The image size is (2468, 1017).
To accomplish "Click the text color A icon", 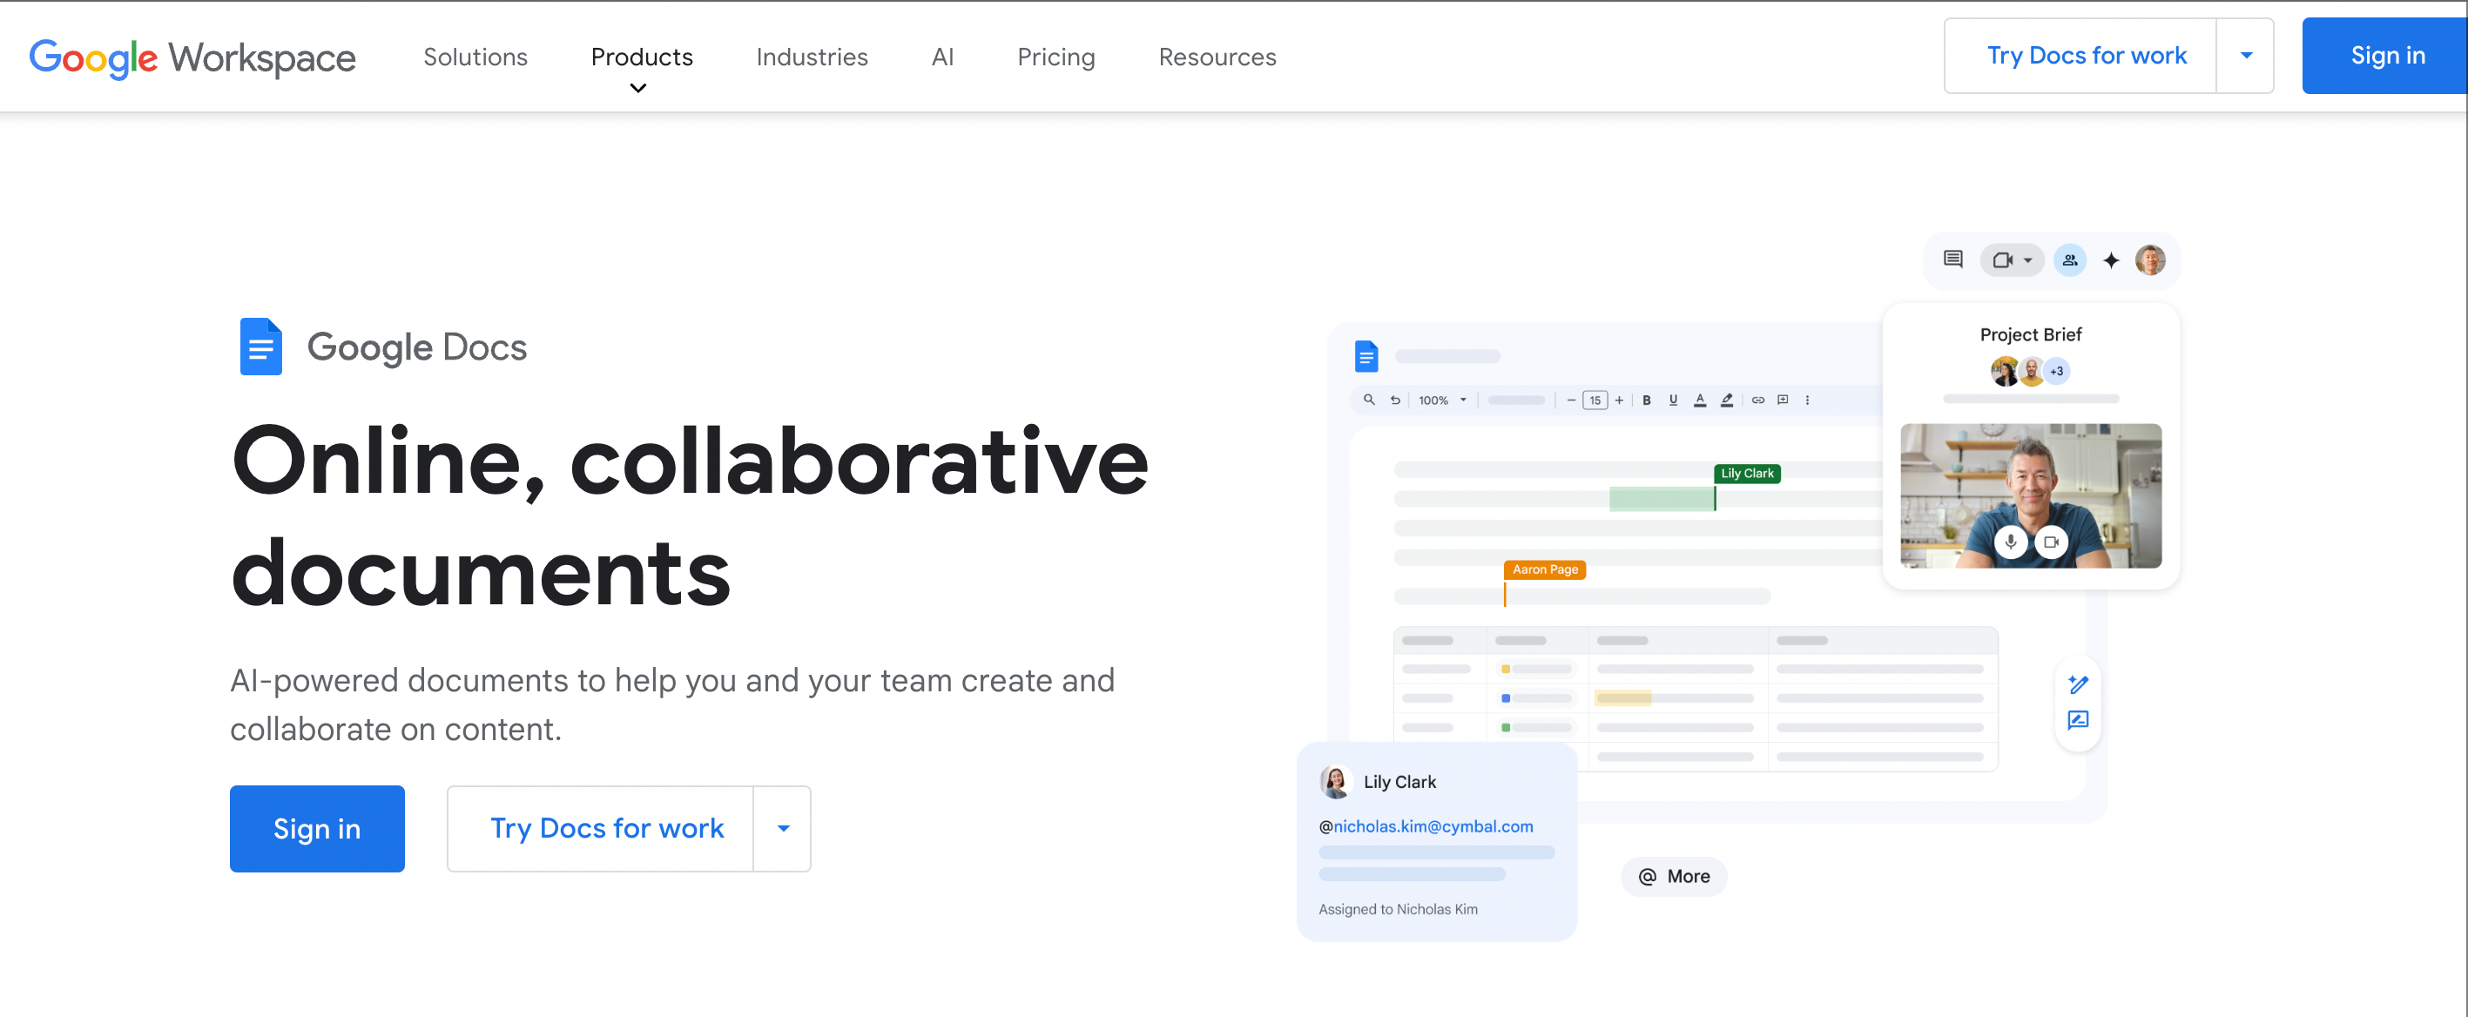I will point(1700,401).
